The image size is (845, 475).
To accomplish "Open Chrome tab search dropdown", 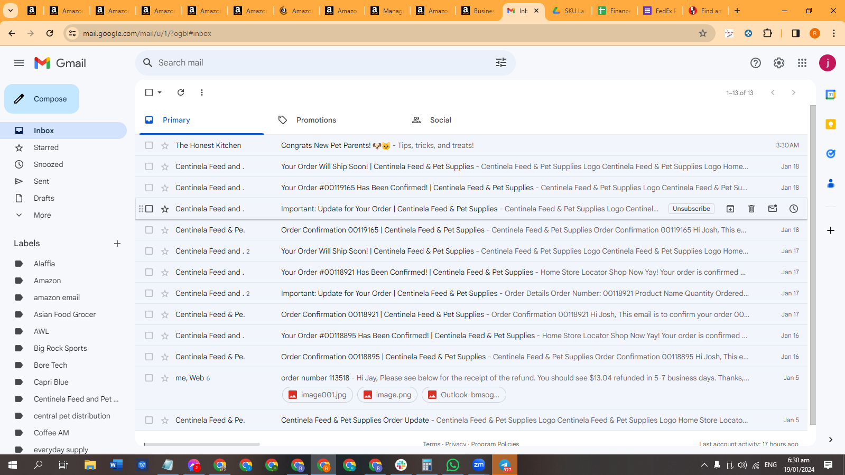I will tap(11, 11).
